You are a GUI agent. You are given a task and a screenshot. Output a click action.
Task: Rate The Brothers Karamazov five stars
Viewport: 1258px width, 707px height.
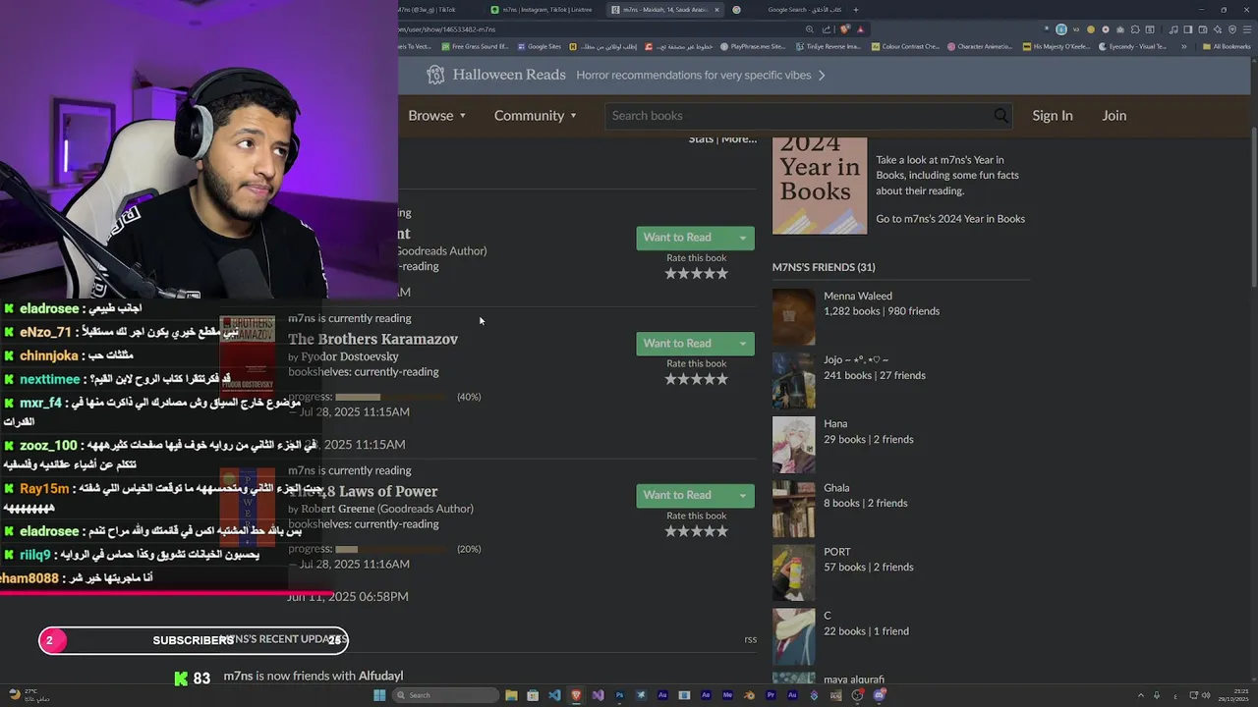[721, 379]
